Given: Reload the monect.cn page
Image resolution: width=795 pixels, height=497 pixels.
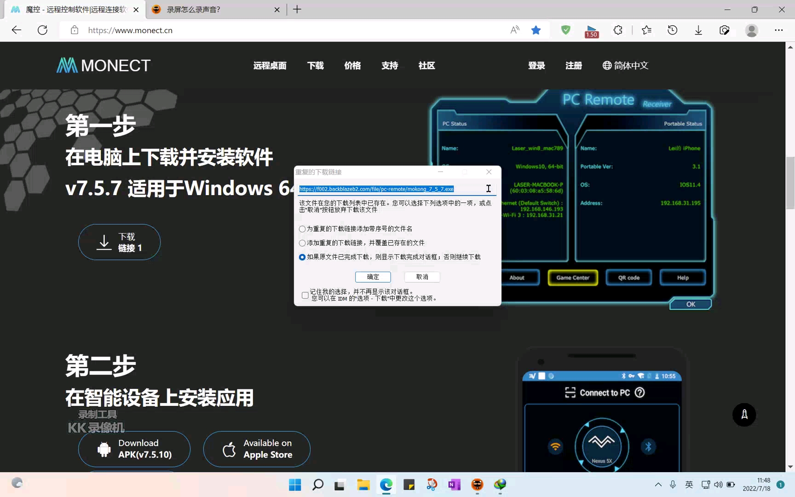Looking at the screenshot, I should [x=42, y=30].
